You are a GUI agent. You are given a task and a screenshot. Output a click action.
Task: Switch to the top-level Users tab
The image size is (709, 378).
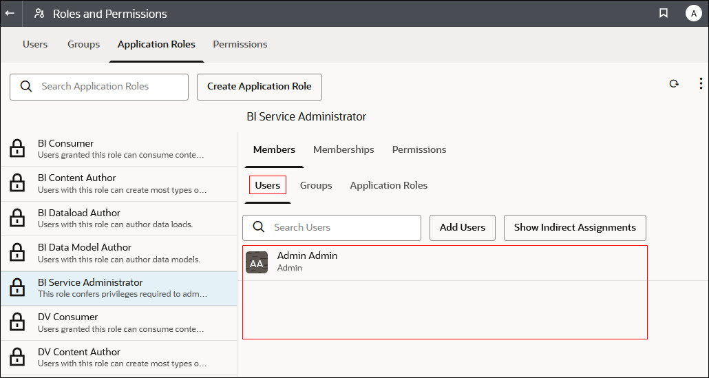35,44
